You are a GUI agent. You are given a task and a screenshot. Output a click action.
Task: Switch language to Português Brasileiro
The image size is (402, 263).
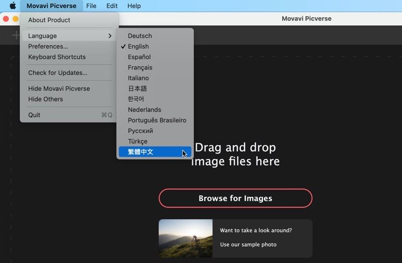point(155,120)
